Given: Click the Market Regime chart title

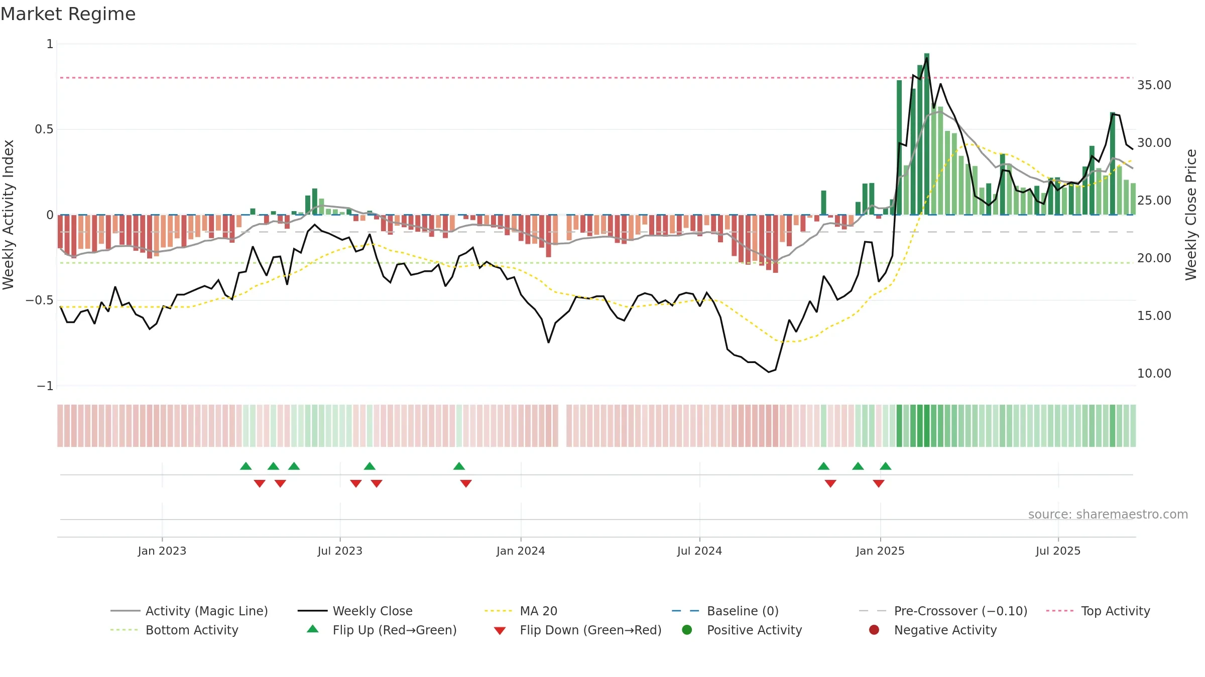Looking at the screenshot, I should (68, 14).
